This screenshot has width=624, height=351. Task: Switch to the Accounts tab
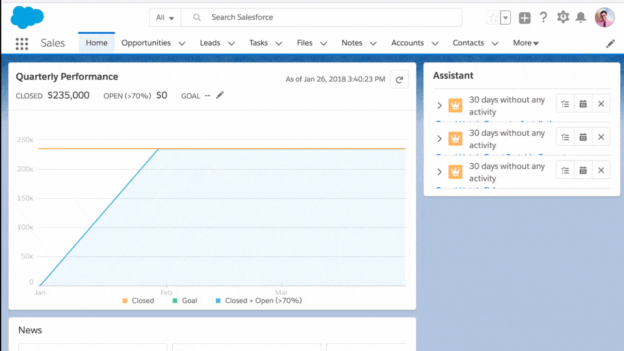tap(408, 43)
